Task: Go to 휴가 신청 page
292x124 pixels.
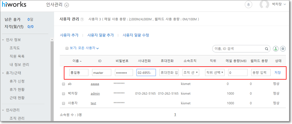Action: point(17,81)
